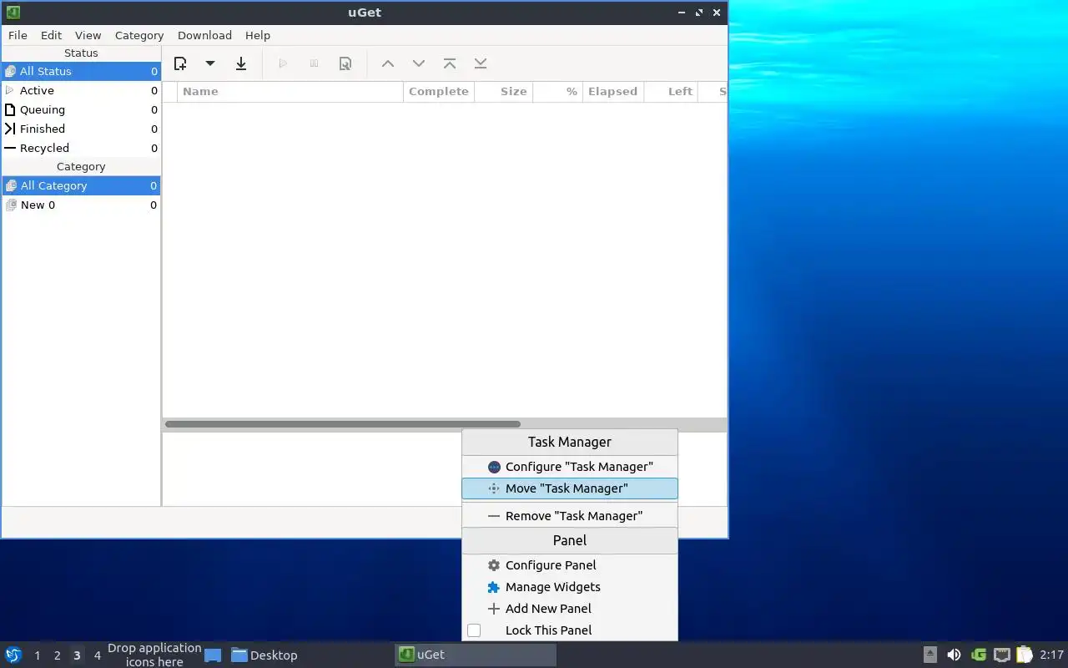The width and height of the screenshot is (1068, 668).
Task: Click the Move to Bottom icon
Action: (x=481, y=63)
